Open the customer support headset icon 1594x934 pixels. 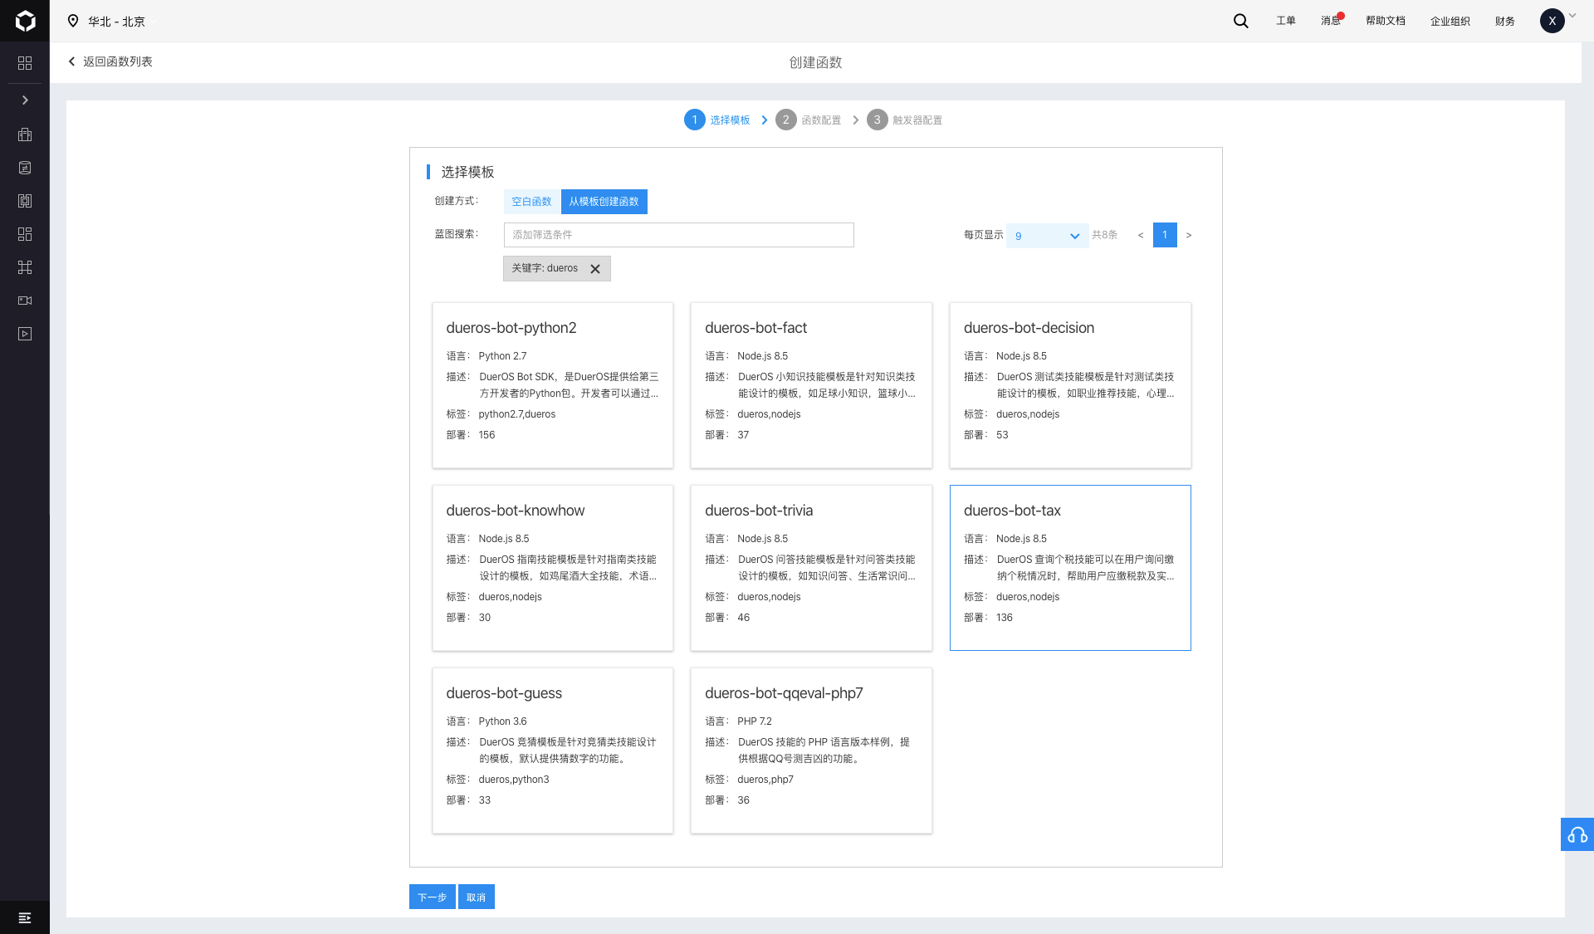click(1577, 834)
